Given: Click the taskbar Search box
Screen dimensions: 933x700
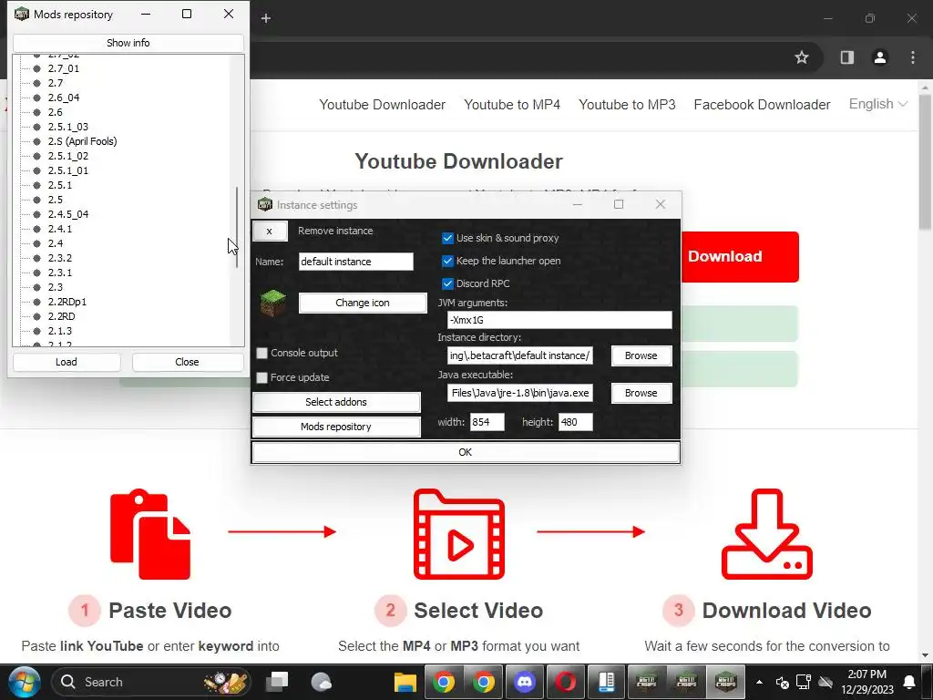Looking at the screenshot, I should point(152,682).
